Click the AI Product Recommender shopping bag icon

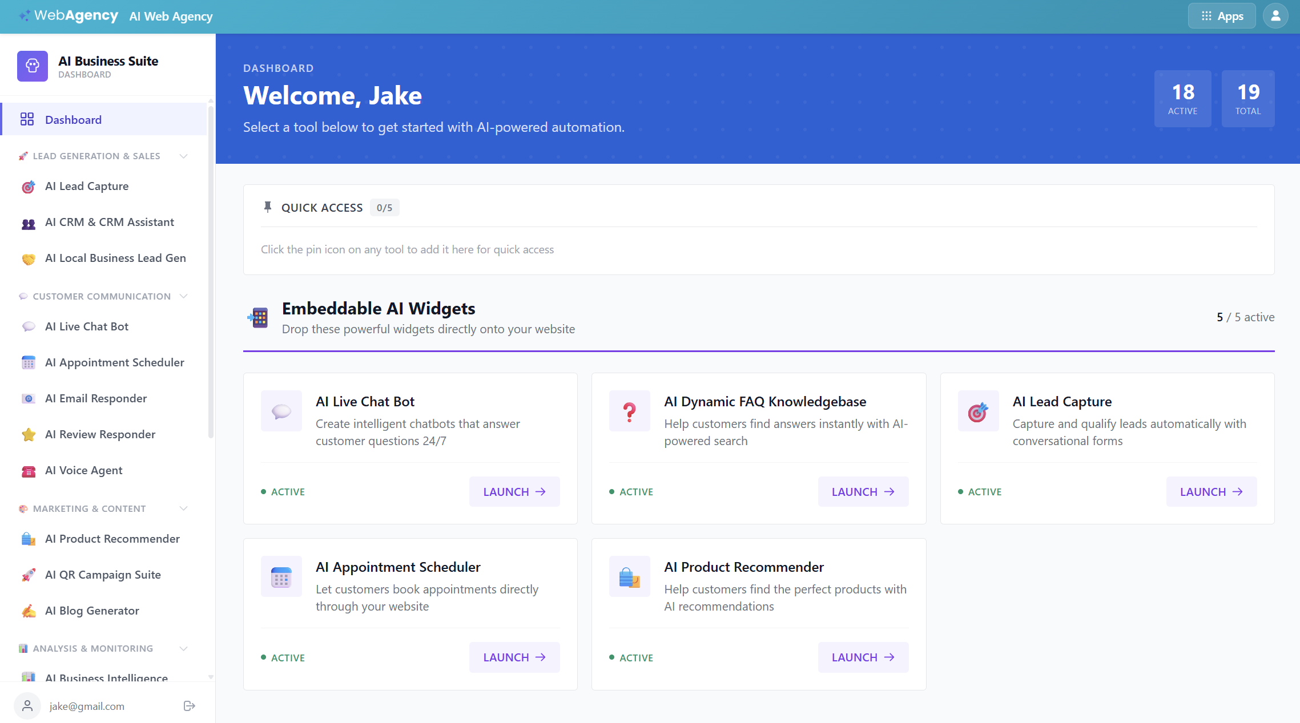pyautogui.click(x=28, y=539)
